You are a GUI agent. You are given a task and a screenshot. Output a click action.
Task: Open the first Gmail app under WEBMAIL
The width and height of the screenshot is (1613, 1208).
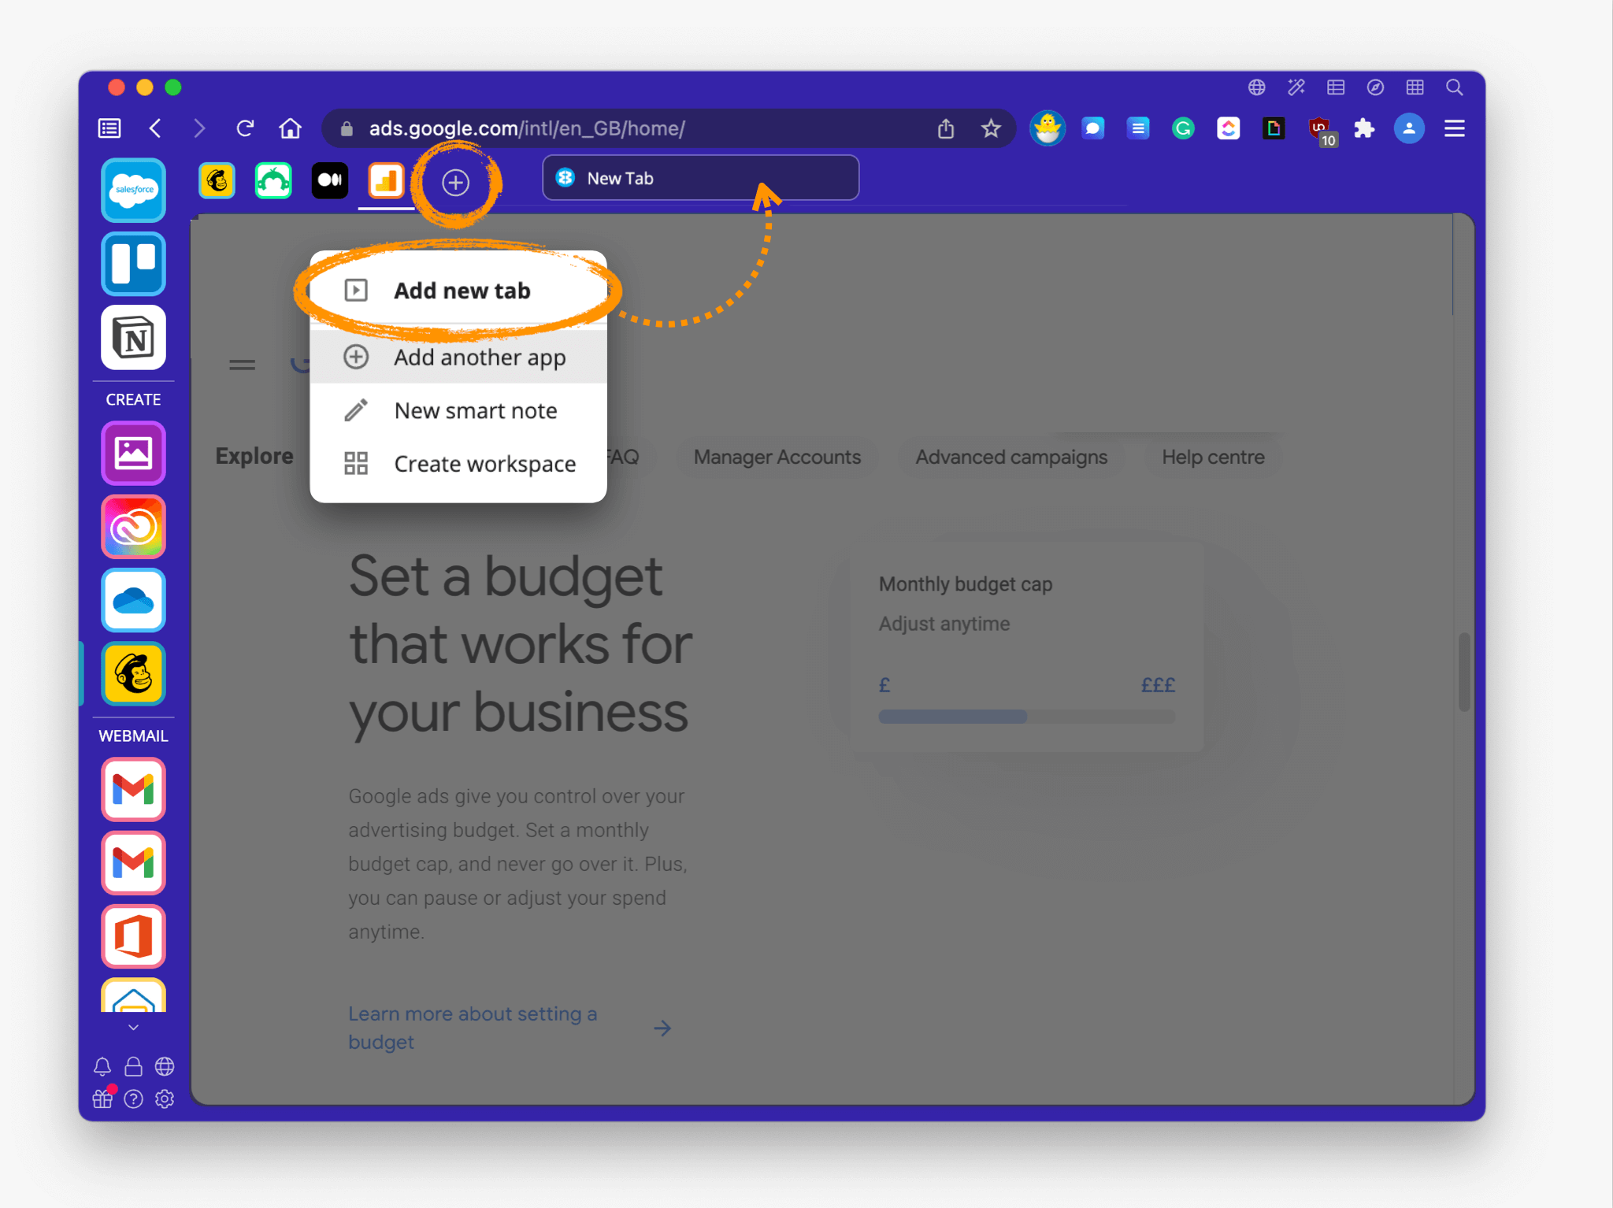133,789
